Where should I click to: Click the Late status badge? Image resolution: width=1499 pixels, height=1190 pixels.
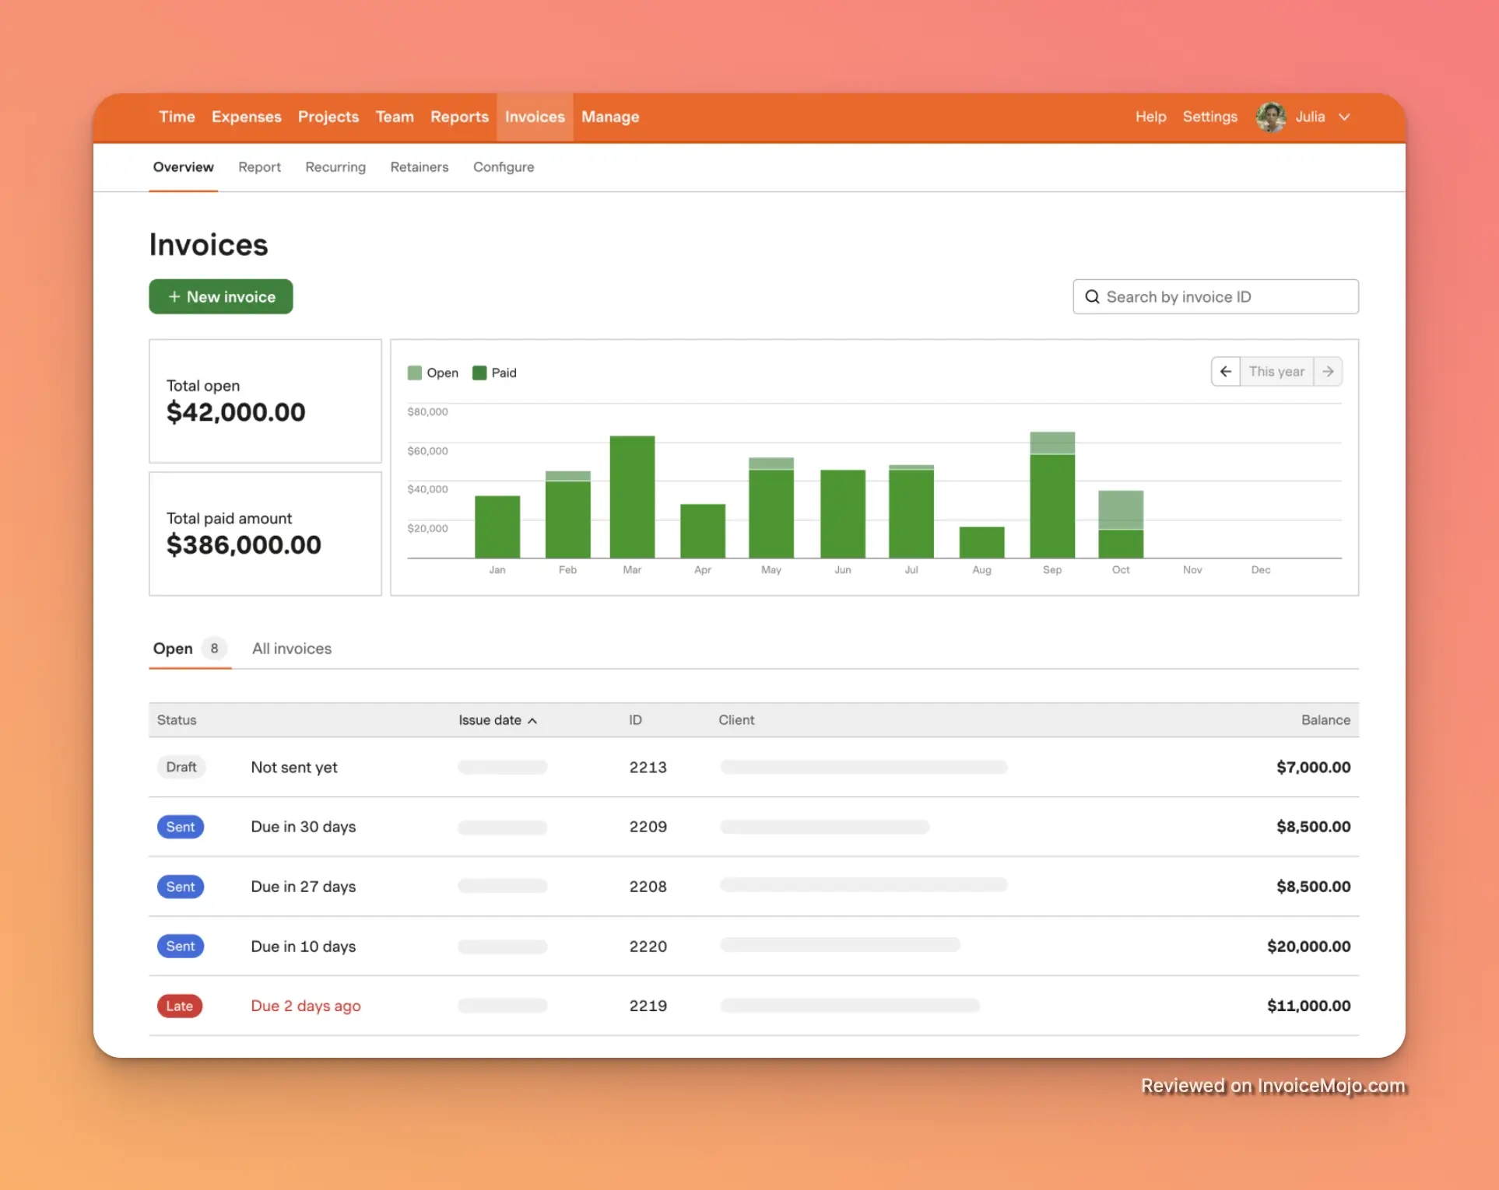180,1006
